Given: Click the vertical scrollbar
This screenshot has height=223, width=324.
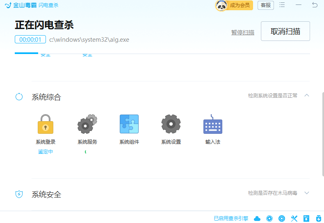Looking at the screenshot, I should click(323, 134).
